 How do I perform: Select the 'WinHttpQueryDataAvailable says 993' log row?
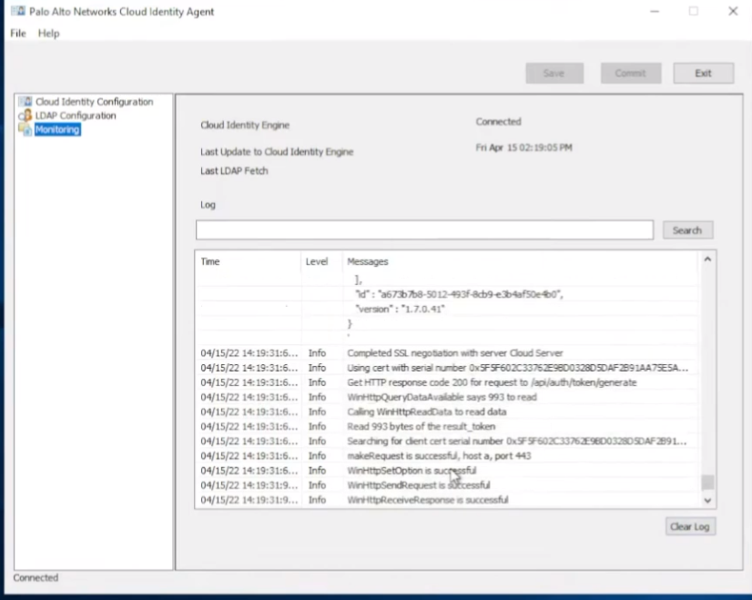pos(448,397)
